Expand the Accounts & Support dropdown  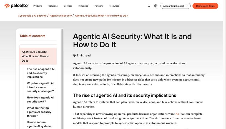click(175, 6)
